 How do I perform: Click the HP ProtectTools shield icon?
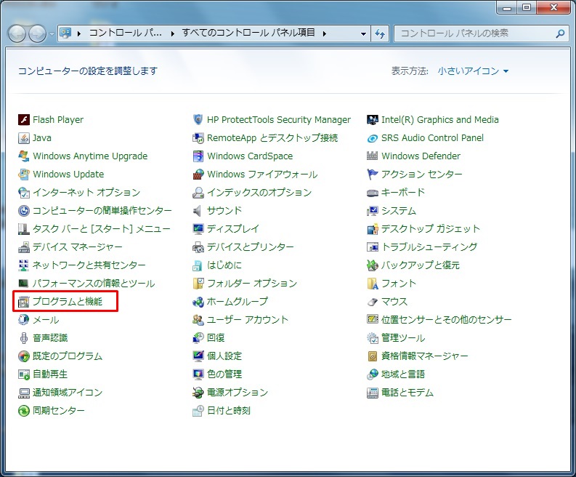point(198,119)
